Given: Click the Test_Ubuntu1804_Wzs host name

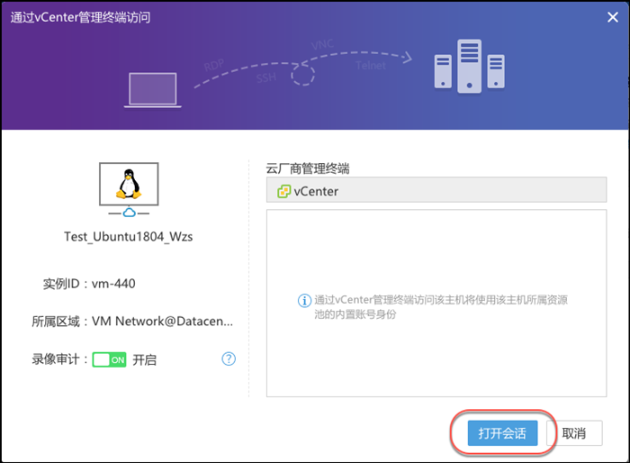Looking at the screenshot, I should [128, 237].
